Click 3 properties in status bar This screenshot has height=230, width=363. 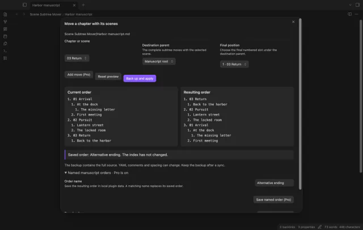pyautogui.click(x=306, y=227)
